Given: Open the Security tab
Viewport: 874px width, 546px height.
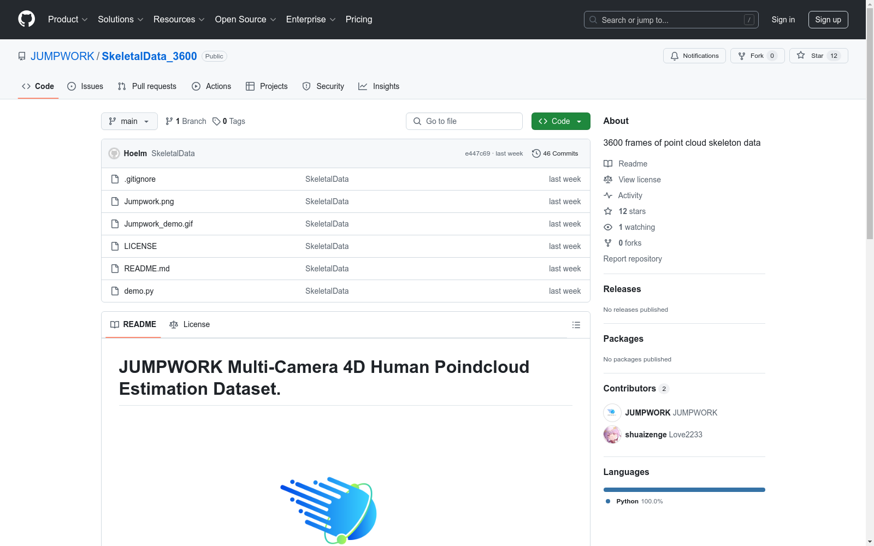Looking at the screenshot, I should pos(323,86).
